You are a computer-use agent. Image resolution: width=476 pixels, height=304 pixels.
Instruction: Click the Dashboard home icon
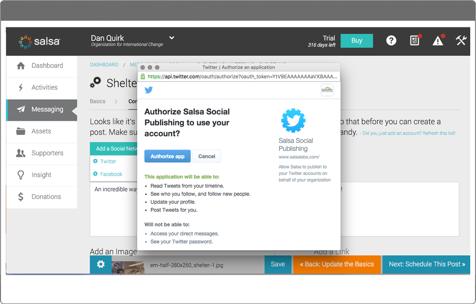click(21, 66)
